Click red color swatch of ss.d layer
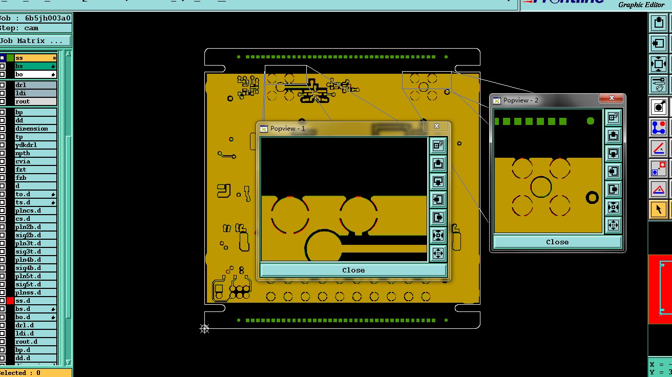Viewport: 672px width, 377px height. [10, 301]
